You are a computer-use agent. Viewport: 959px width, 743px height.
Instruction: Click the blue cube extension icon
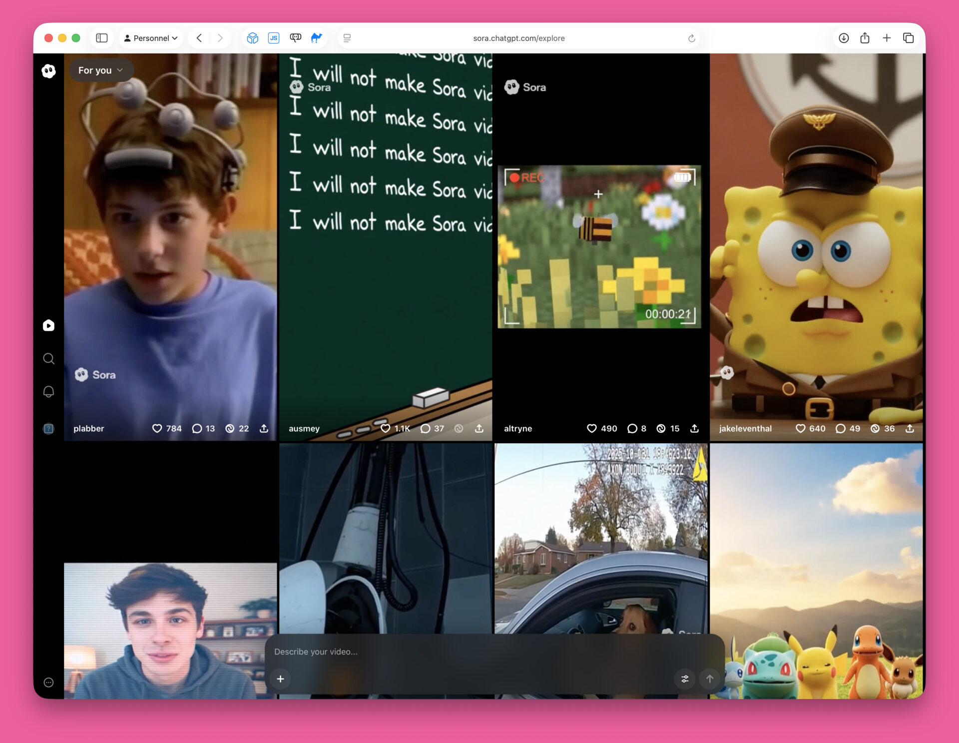tap(253, 38)
